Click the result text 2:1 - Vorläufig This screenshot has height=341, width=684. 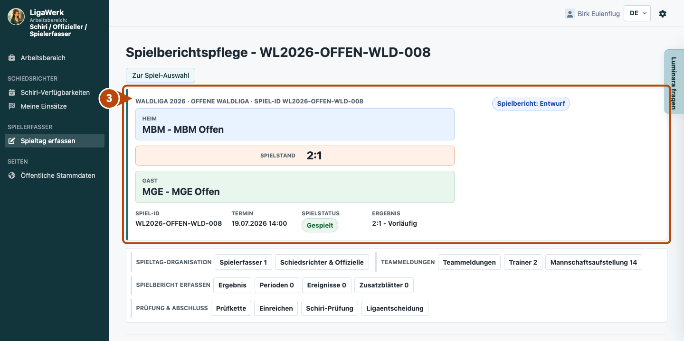tap(394, 223)
